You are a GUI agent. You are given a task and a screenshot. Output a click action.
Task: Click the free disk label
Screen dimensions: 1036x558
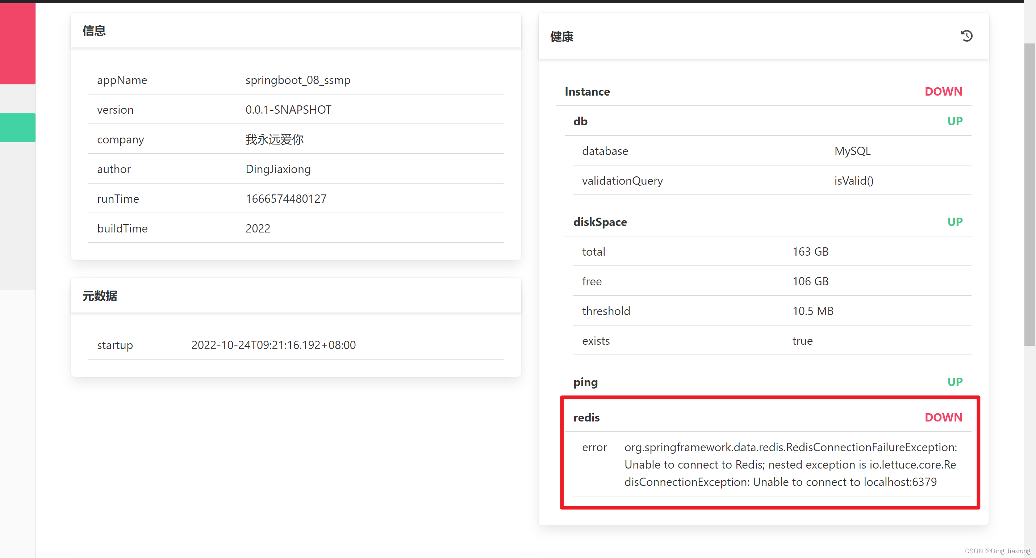592,281
